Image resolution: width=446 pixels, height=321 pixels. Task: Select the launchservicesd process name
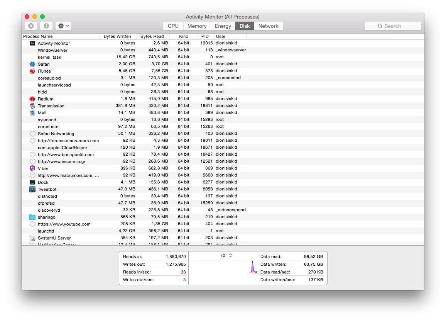pyautogui.click(x=54, y=85)
